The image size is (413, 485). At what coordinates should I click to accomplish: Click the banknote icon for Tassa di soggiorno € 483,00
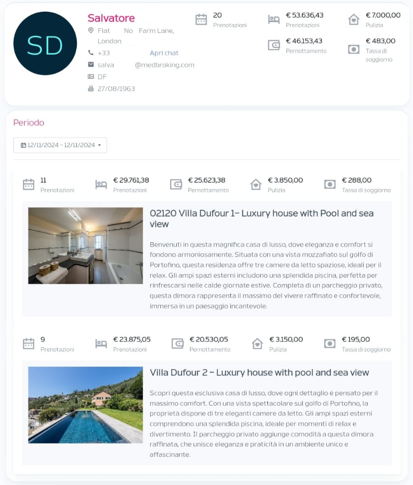[x=353, y=49]
